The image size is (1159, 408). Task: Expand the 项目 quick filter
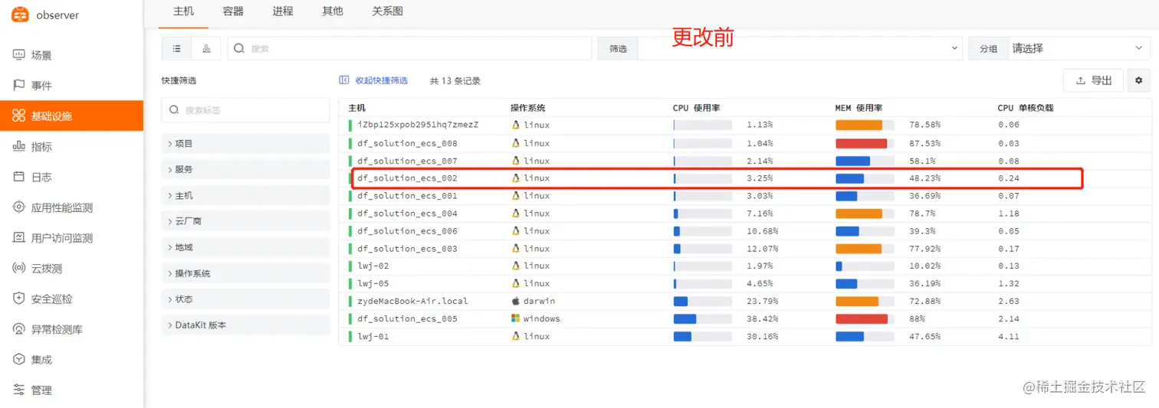[245, 144]
